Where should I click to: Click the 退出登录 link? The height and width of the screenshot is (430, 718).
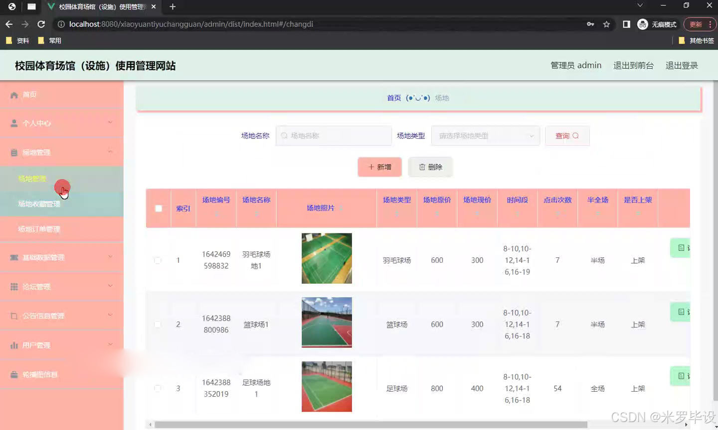click(x=681, y=65)
